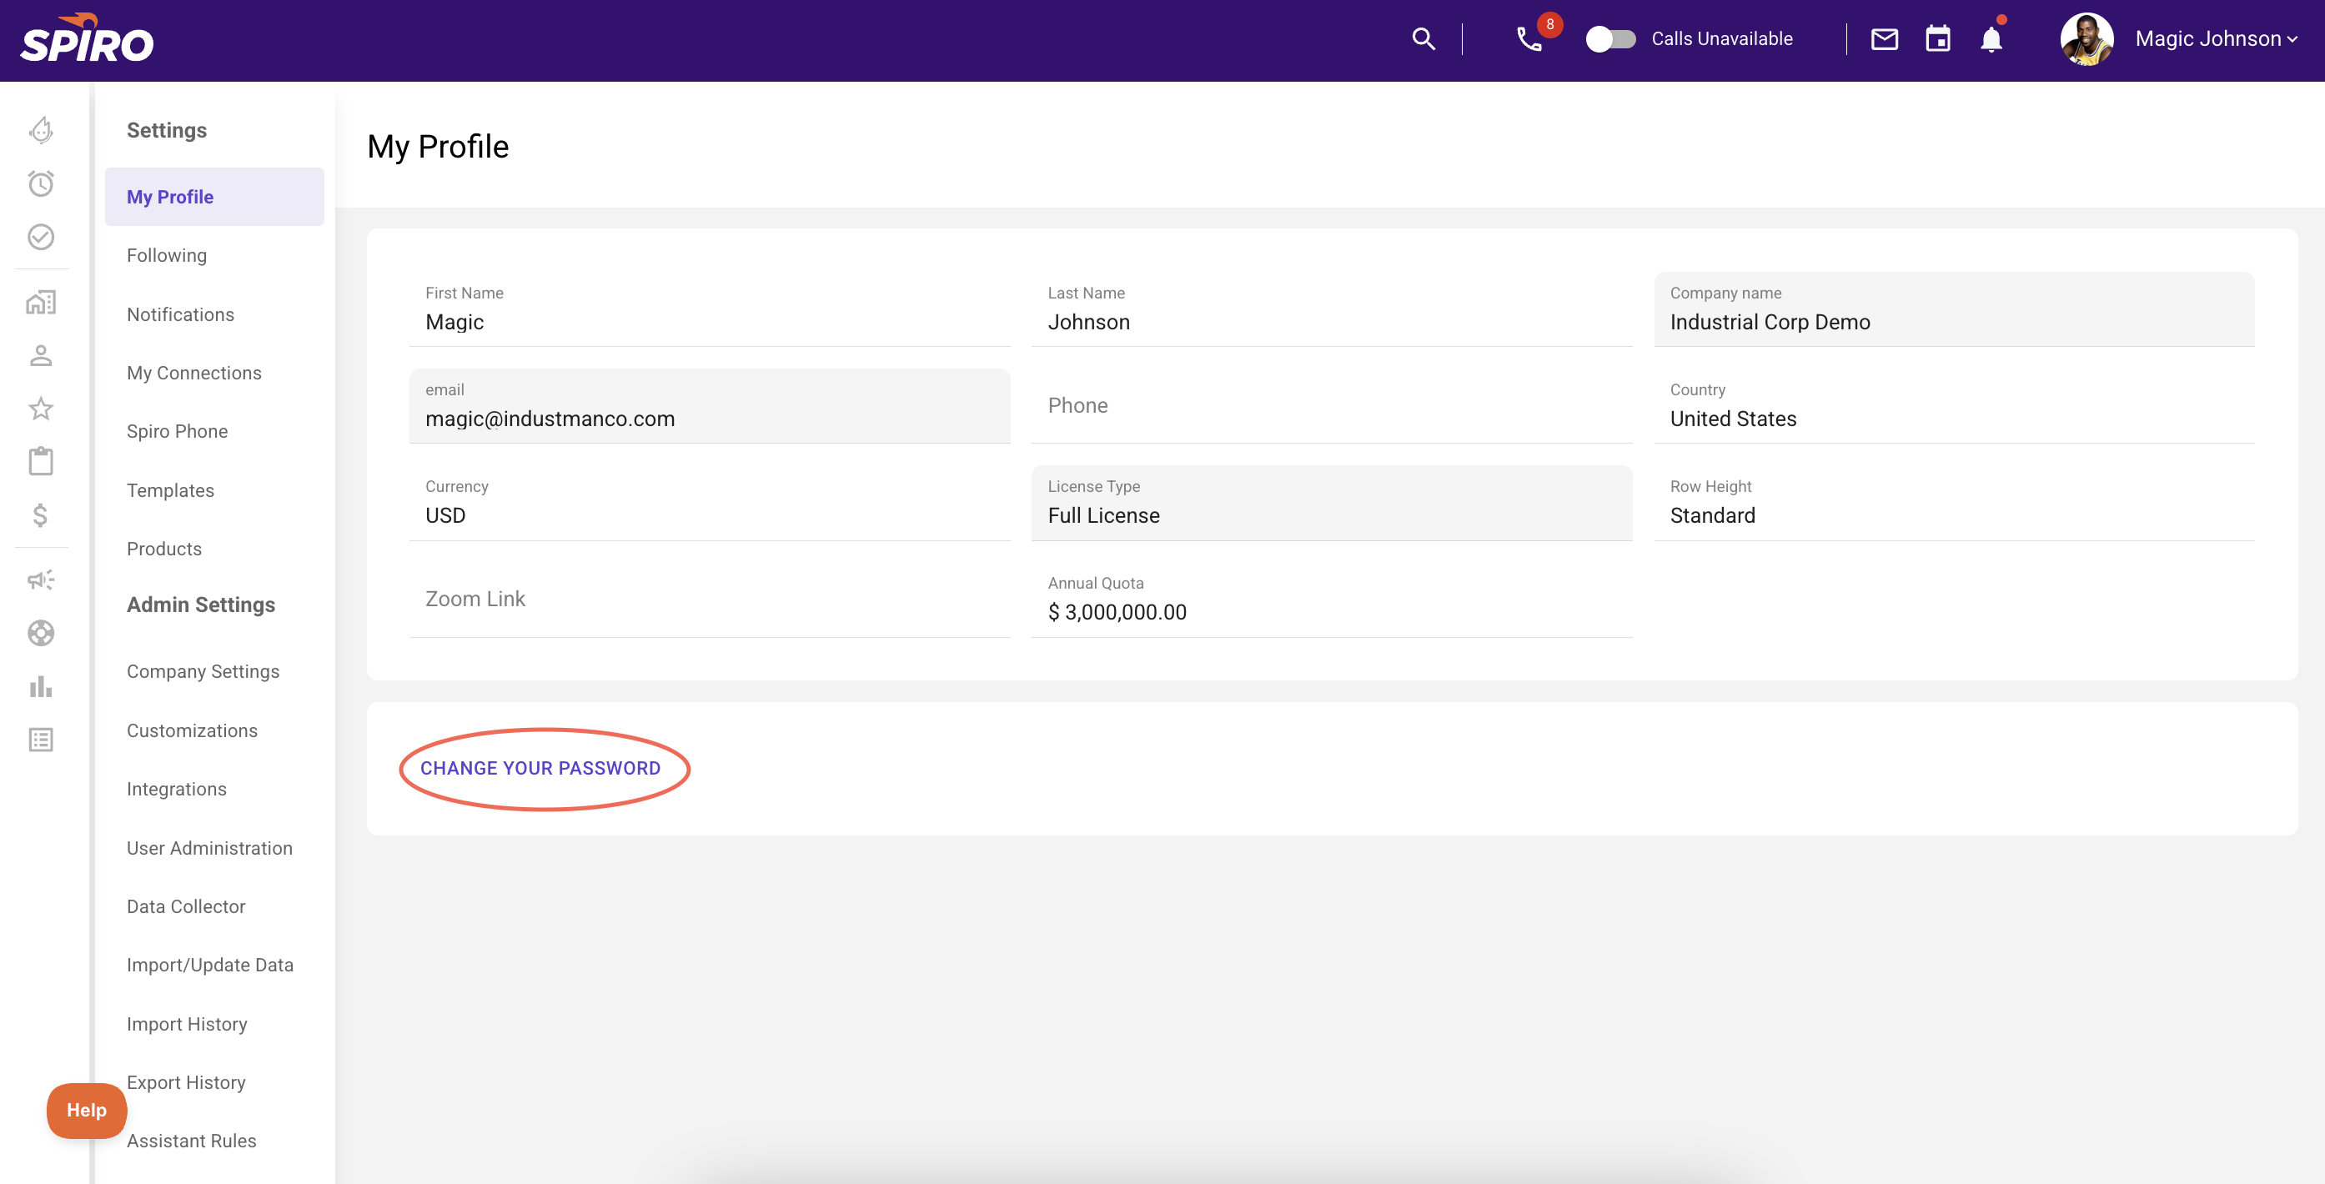
Task: Click the Zoom Link input field
Action: pos(709,600)
